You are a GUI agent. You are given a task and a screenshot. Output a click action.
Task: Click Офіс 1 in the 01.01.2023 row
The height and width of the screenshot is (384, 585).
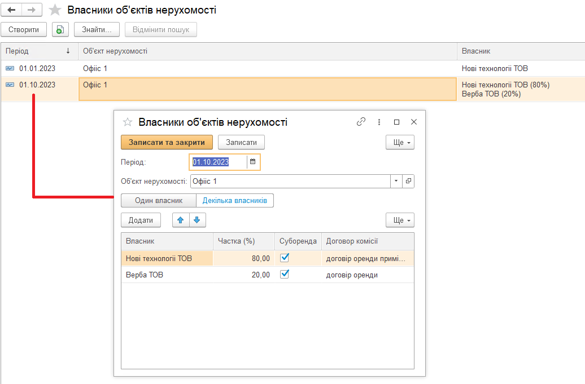(x=268, y=69)
